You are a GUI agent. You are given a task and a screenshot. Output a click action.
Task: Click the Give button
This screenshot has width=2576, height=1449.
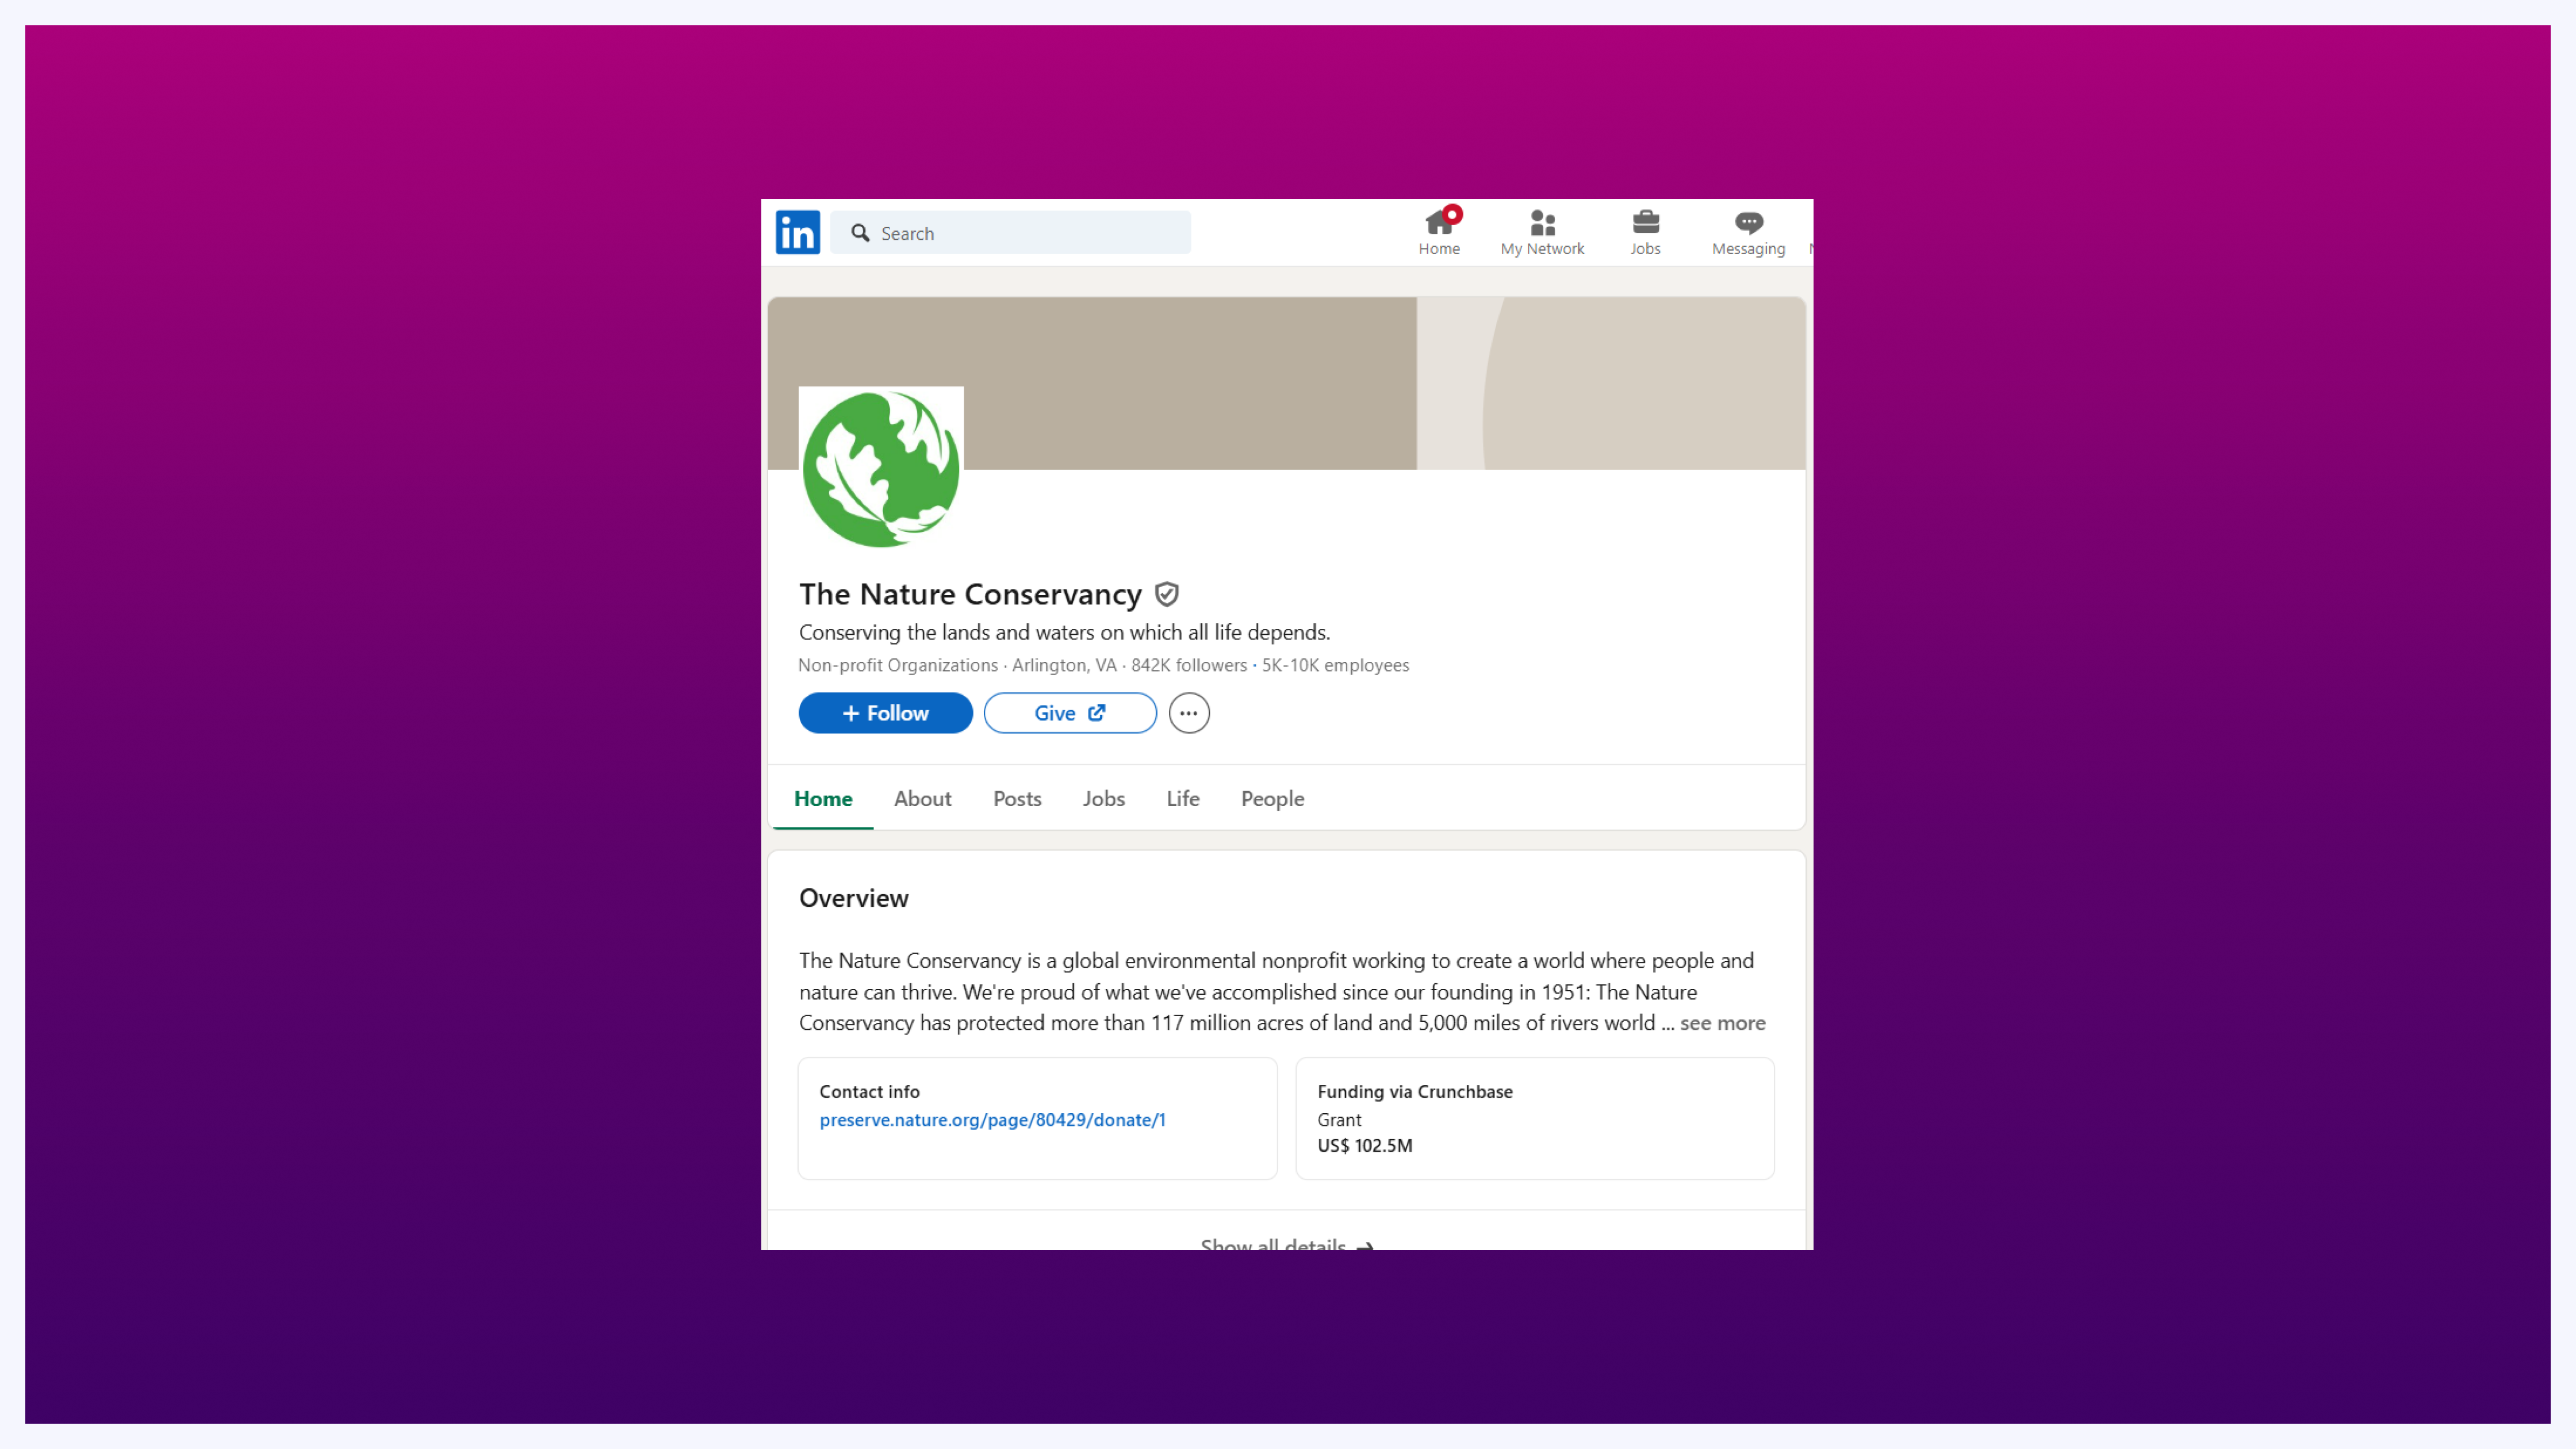[x=1070, y=713]
